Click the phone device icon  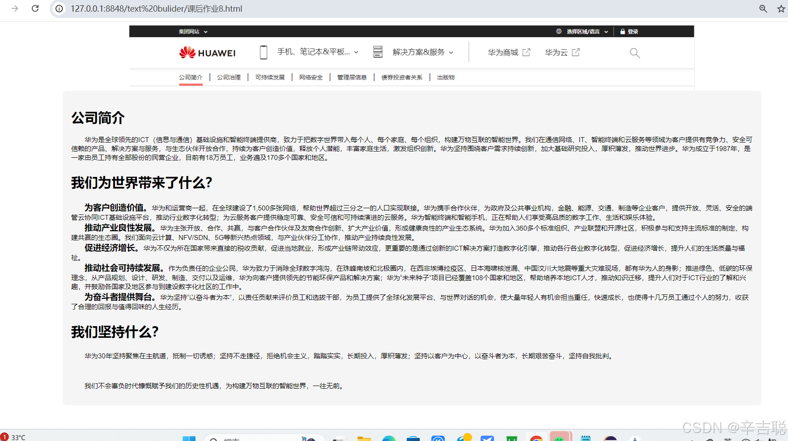tap(264, 52)
